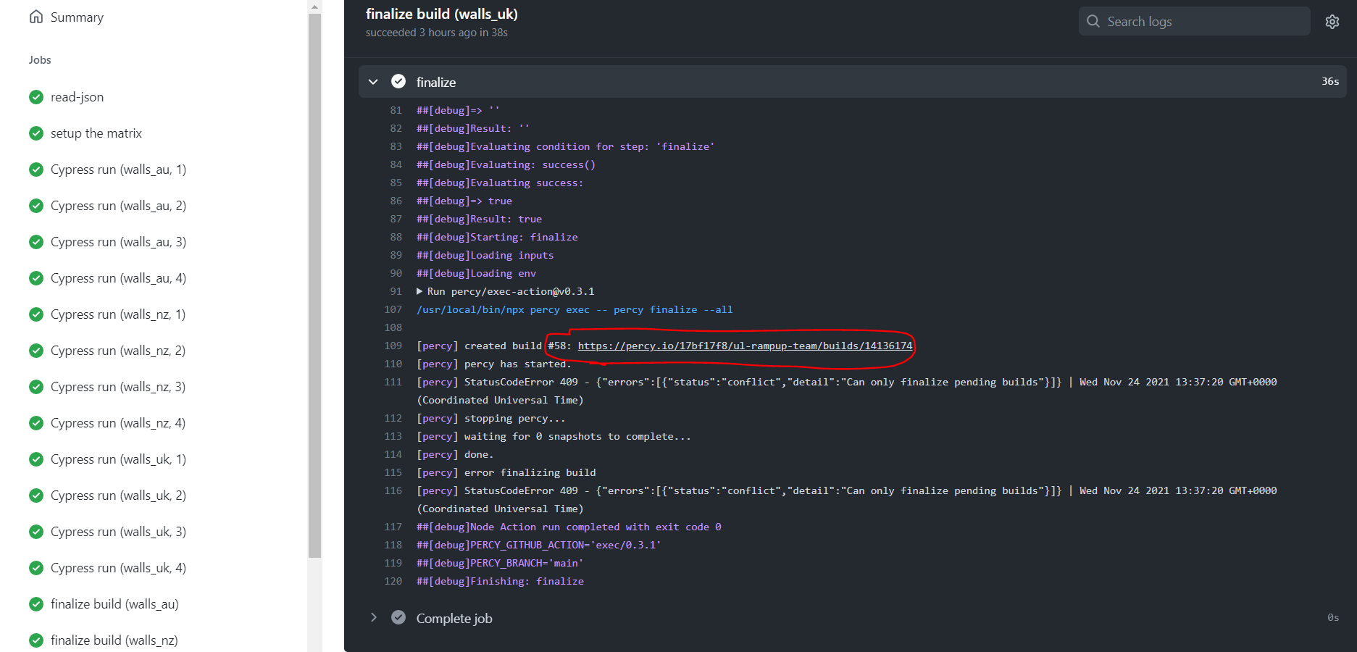Select the read-json job
Image resolution: width=1357 pixels, height=652 pixels.
(77, 97)
